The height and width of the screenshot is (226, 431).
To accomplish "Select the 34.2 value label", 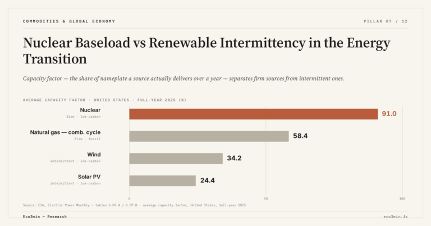I will (234, 158).
